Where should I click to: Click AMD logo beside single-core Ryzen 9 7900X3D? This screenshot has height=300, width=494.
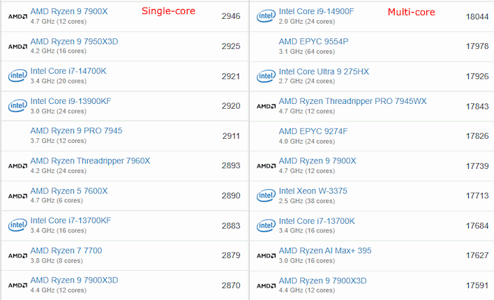(x=17, y=285)
